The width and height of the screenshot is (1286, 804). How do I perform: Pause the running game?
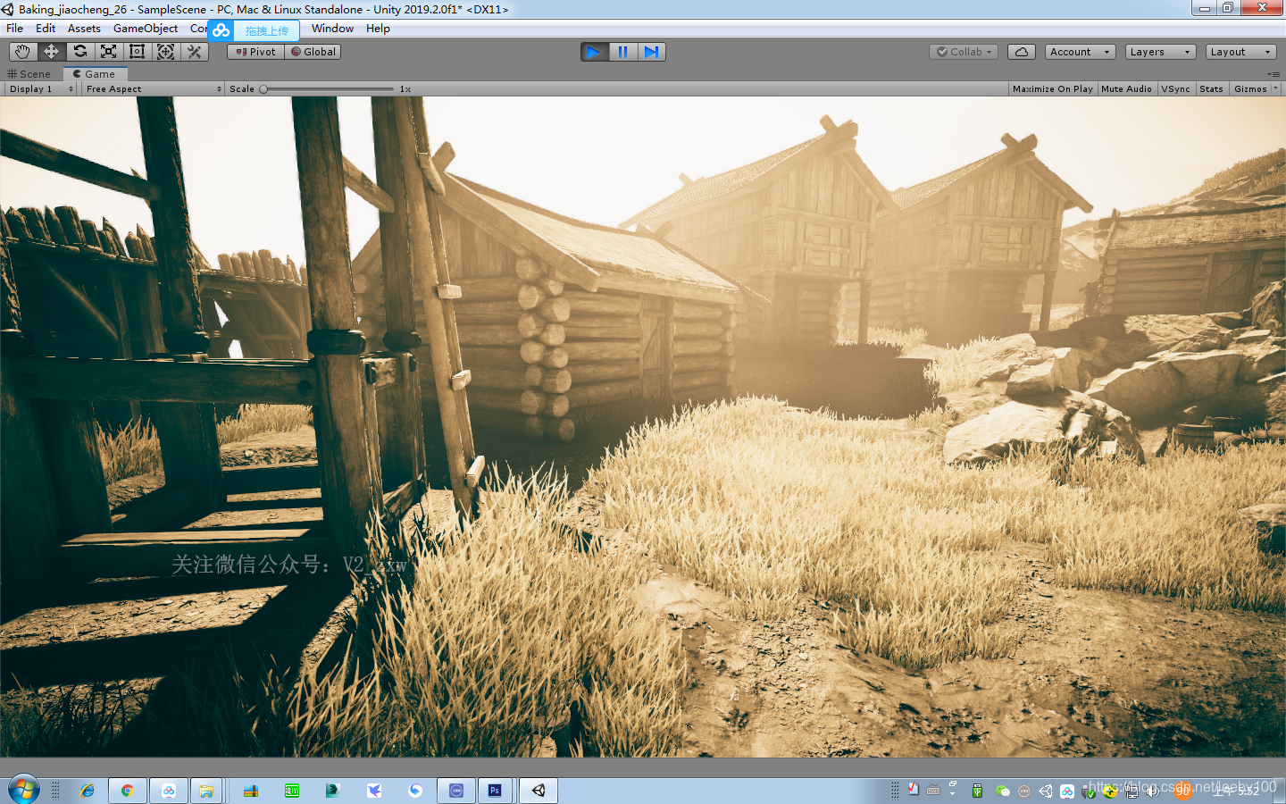tap(622, 52)
